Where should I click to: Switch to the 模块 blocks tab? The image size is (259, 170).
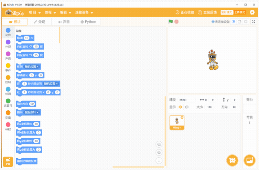[15, 22]
